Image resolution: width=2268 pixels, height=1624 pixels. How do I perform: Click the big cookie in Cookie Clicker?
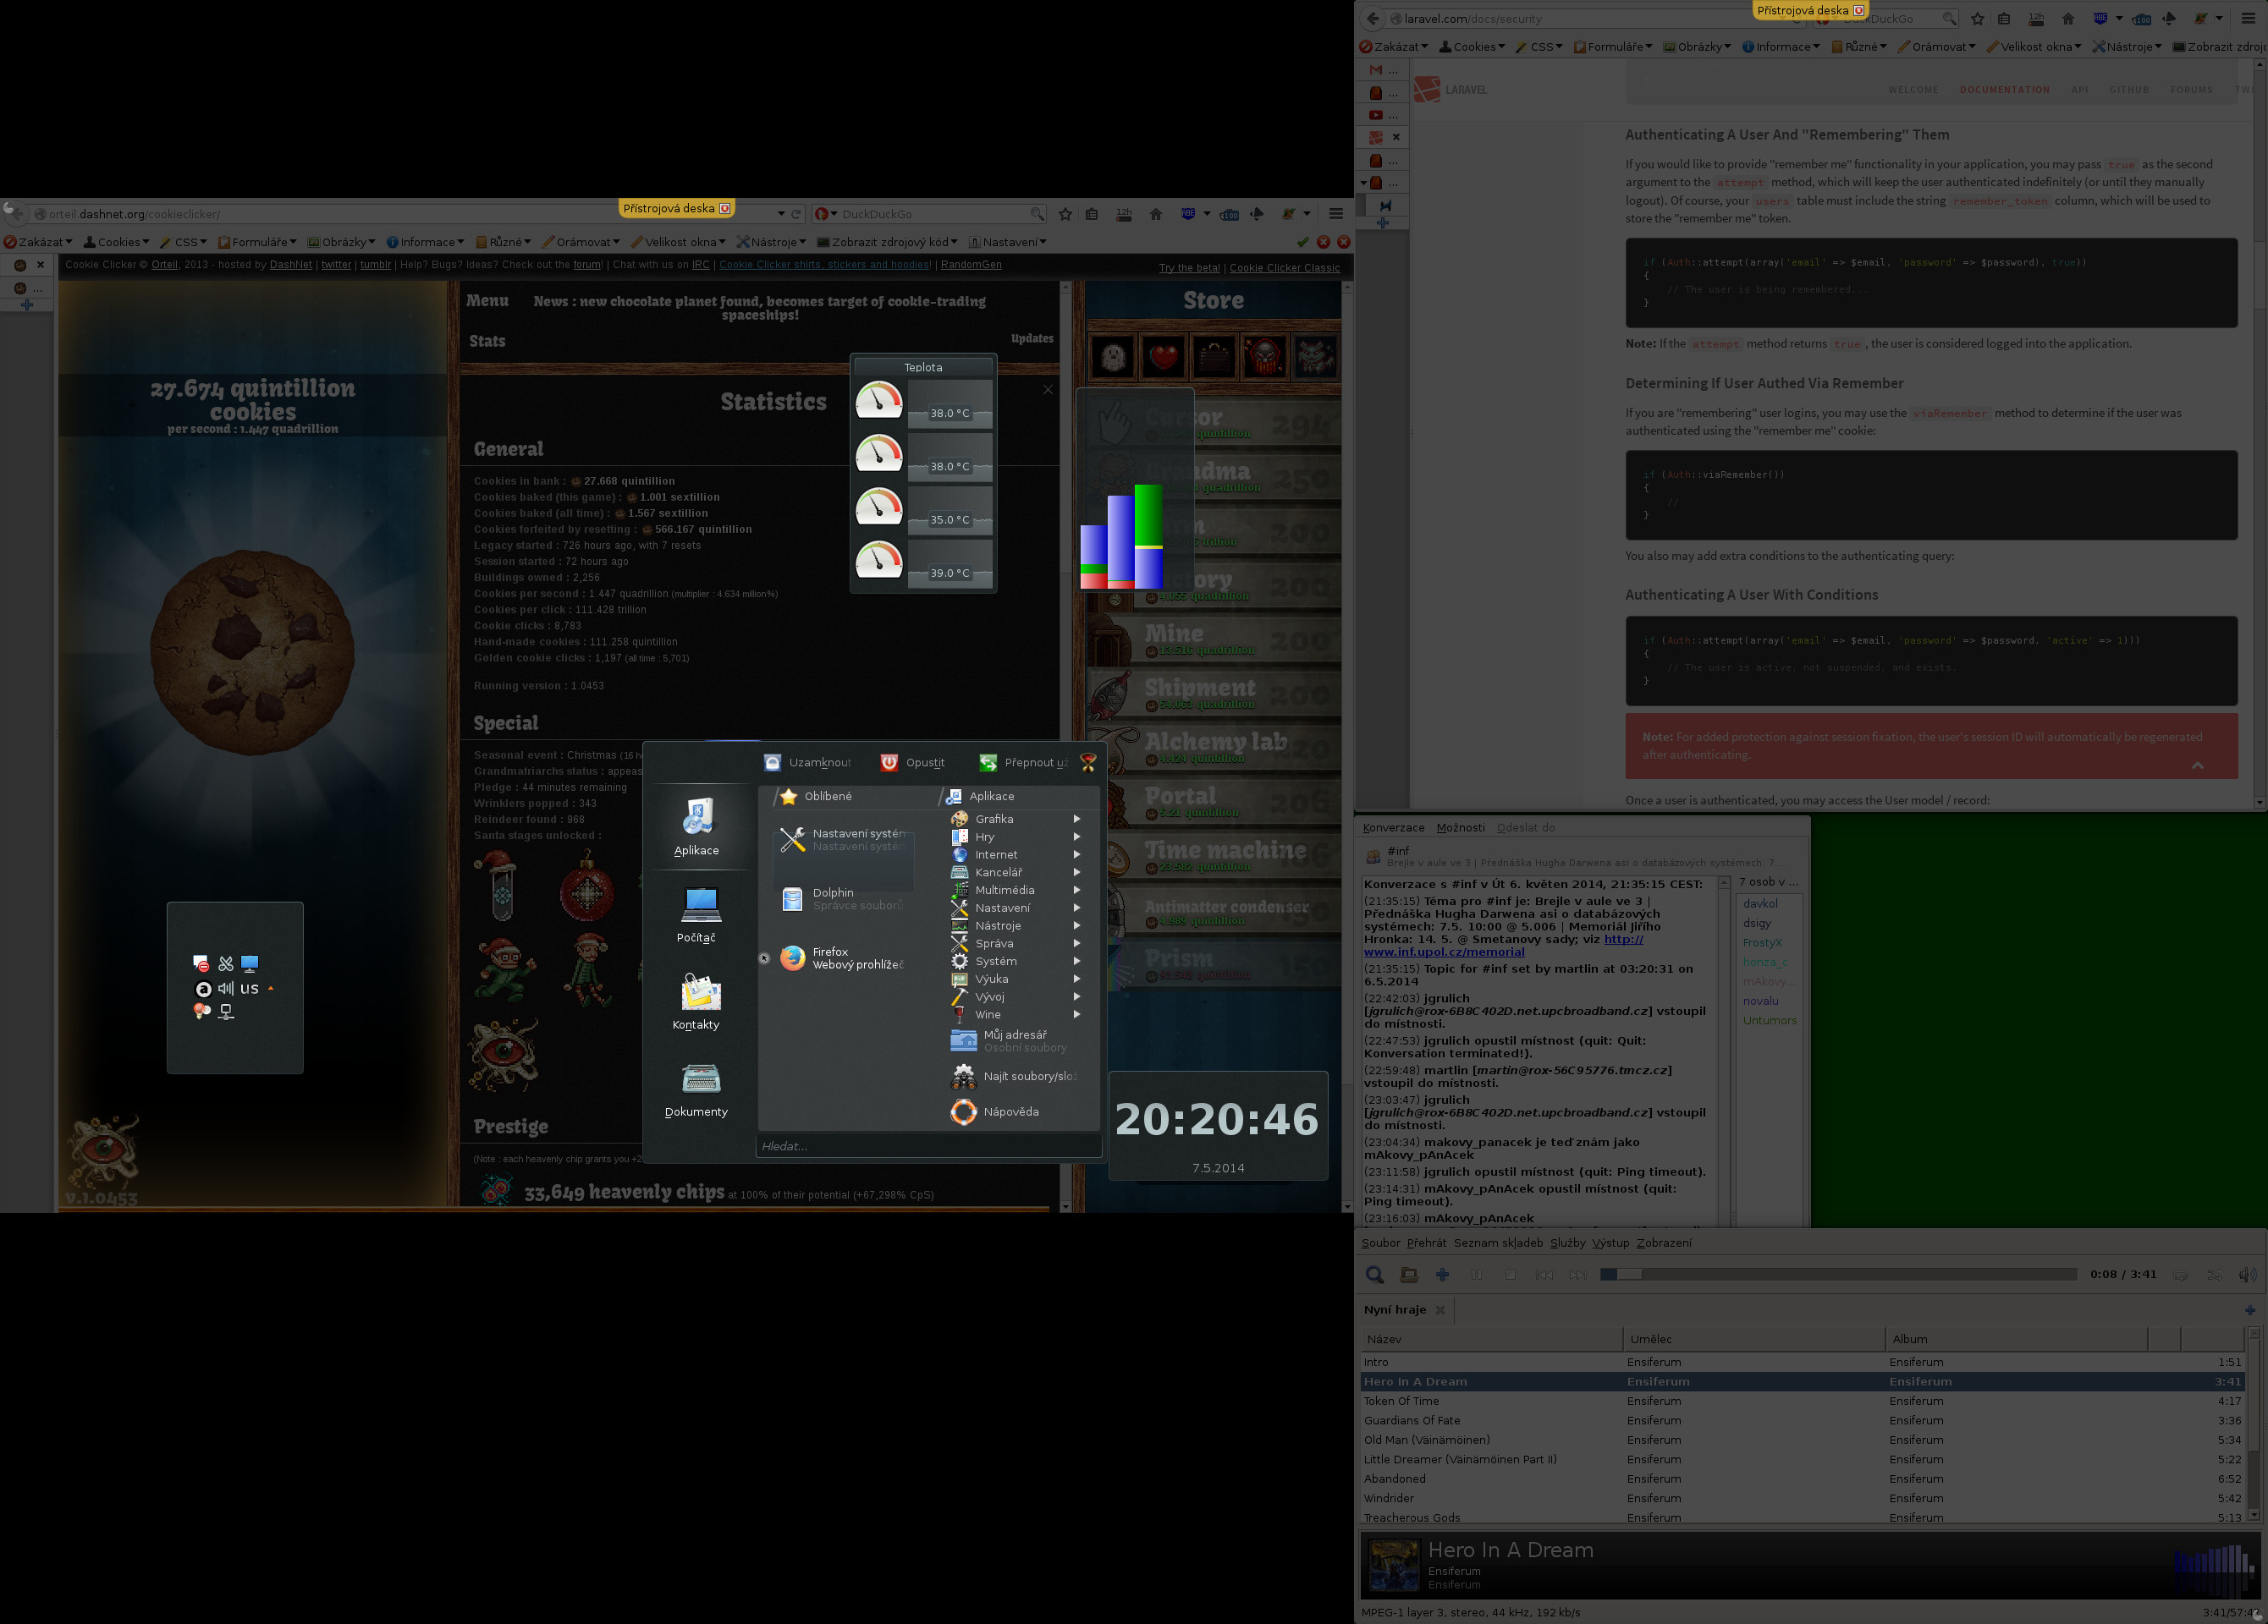(x=252, y=651)
